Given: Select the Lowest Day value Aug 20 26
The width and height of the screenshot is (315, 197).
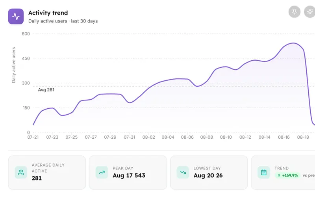Looking at the screenshot, I should point(208,175).
